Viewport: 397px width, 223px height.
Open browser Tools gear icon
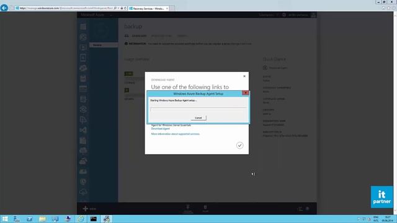pyautogui.click(x=394, y=8)
